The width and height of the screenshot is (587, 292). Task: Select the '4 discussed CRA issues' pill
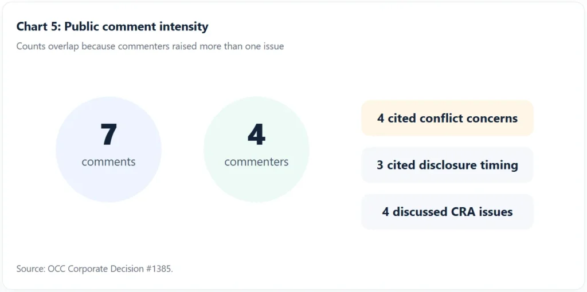pos(447,212)
